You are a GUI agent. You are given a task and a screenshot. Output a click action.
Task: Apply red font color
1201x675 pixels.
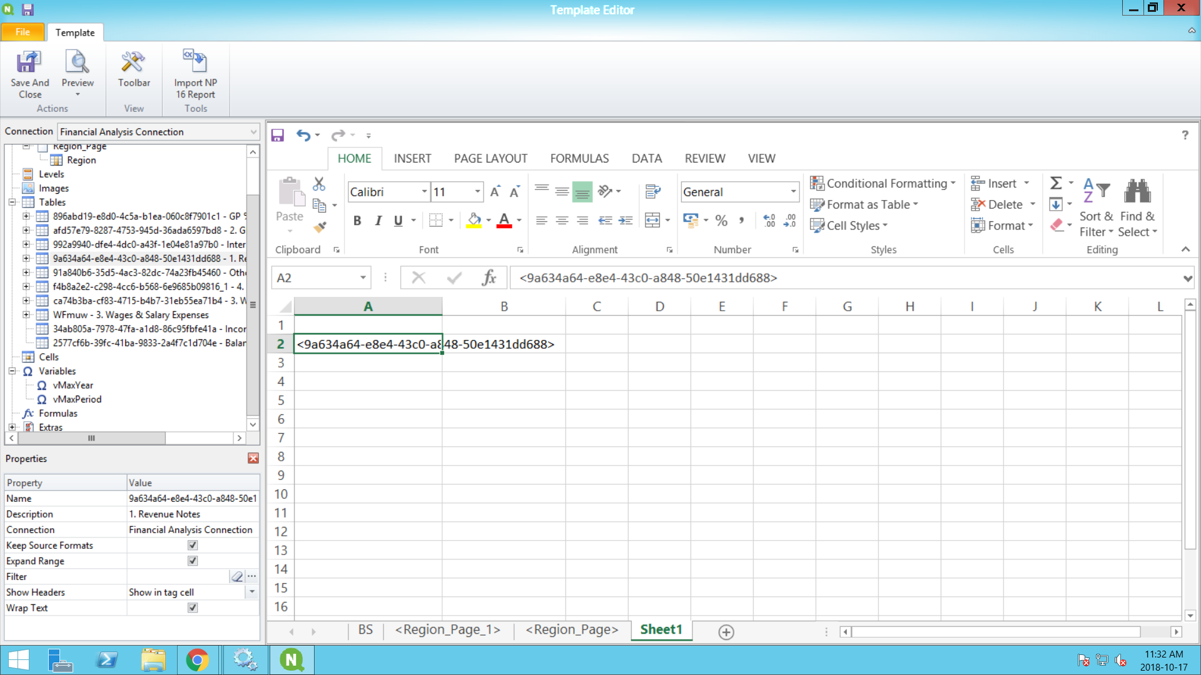tap(504, 221)
